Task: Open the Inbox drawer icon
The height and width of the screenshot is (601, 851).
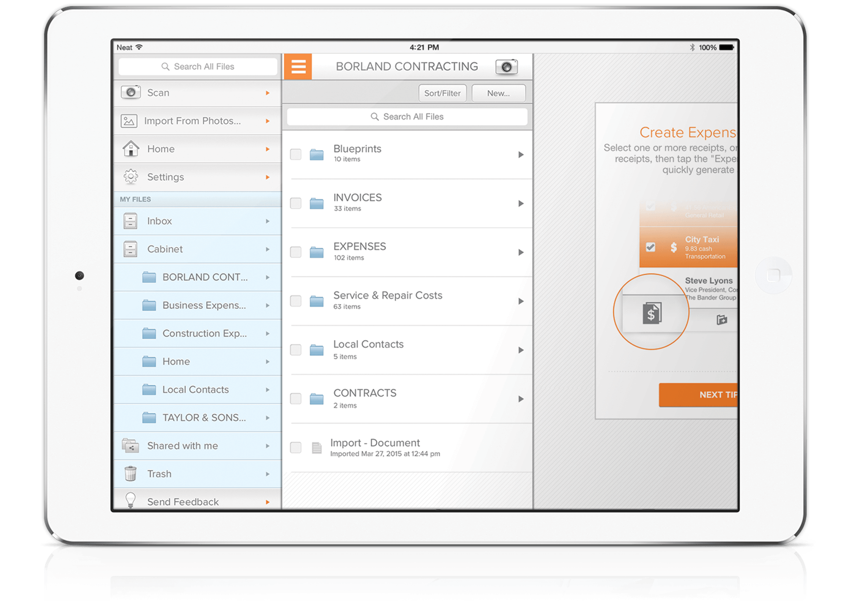Action: (130, 221)
